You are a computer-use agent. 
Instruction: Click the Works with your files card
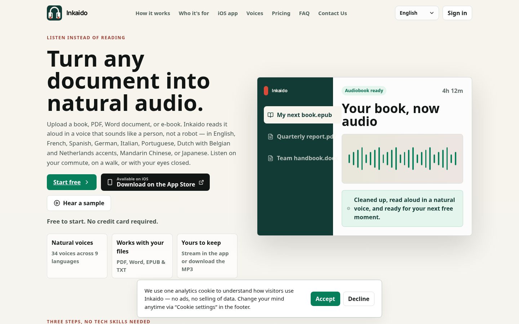[x=142, y=256]
